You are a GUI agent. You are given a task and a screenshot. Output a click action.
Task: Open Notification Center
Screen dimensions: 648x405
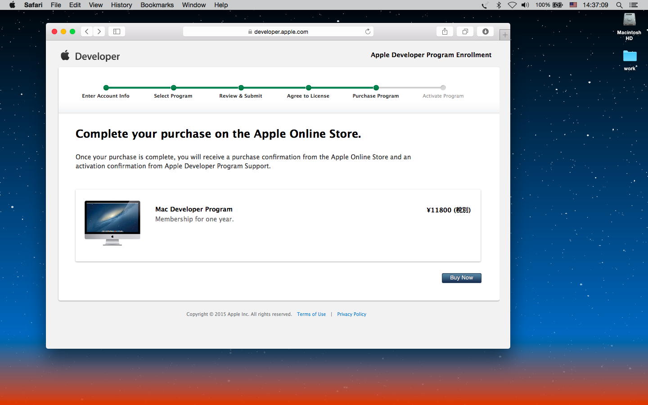pos(634,5)
